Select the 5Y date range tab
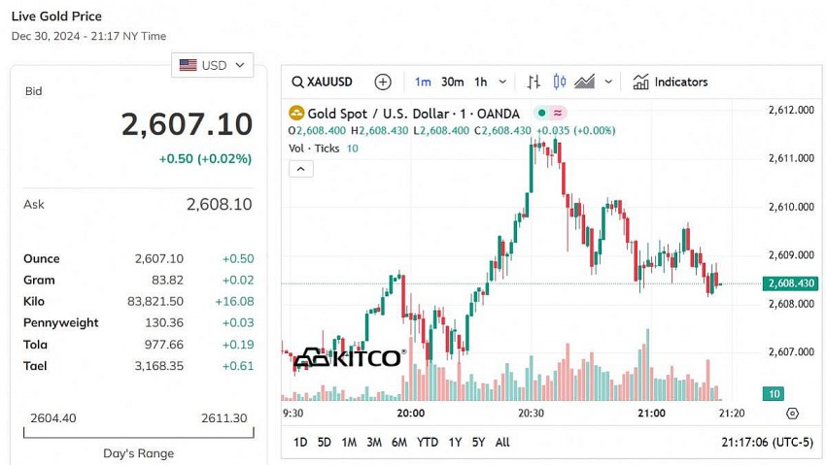Screen dimensions: 826x465 [x=478, y=442]
